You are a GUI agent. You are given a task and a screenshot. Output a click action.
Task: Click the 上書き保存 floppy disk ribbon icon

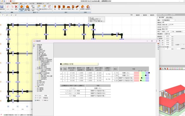[x=2, y=7]
